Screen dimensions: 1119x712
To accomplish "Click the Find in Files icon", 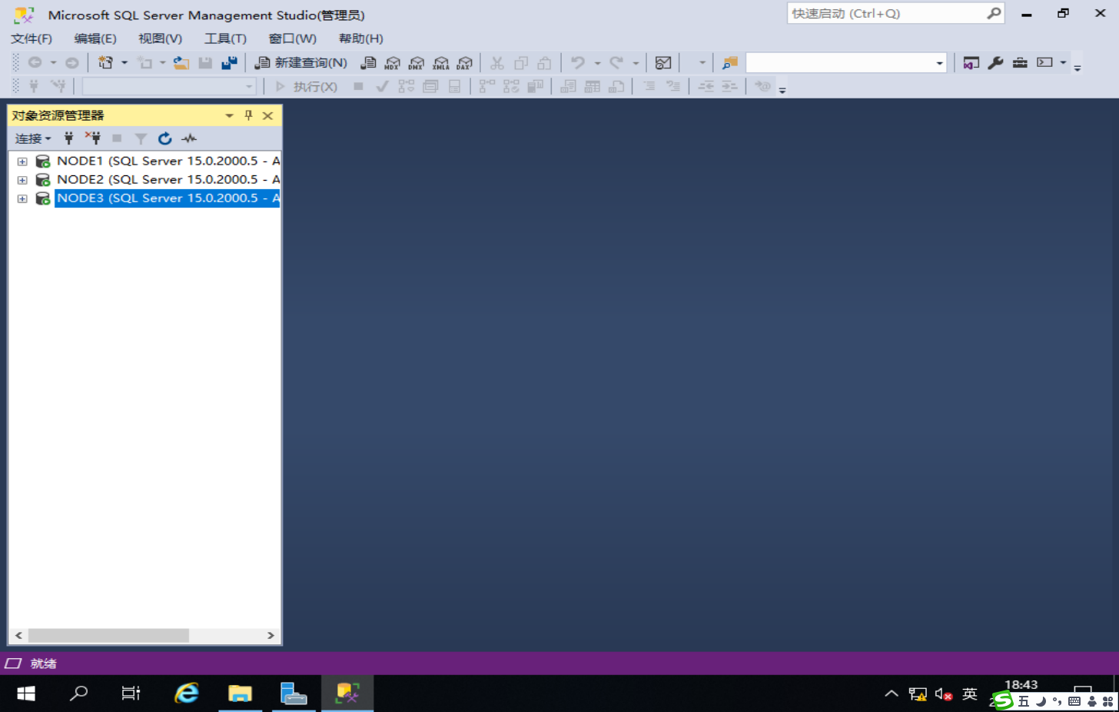I will tap(729, 63).
